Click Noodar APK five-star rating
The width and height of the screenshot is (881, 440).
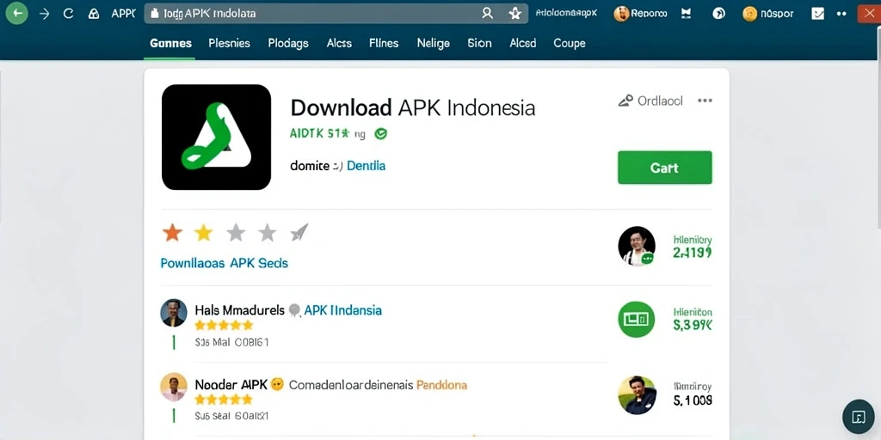coord(224,400)
